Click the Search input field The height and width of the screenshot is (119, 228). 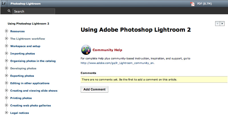(34, 11)
